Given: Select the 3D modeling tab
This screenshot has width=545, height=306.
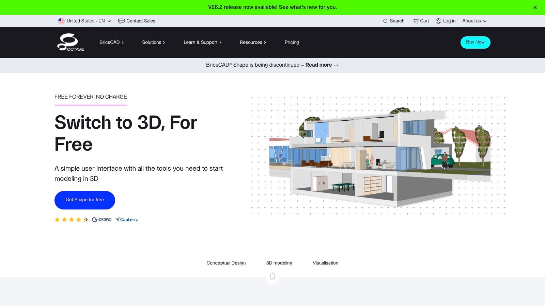Looking at the screenshot, I should pyautogui.click(x=279, y=263).
